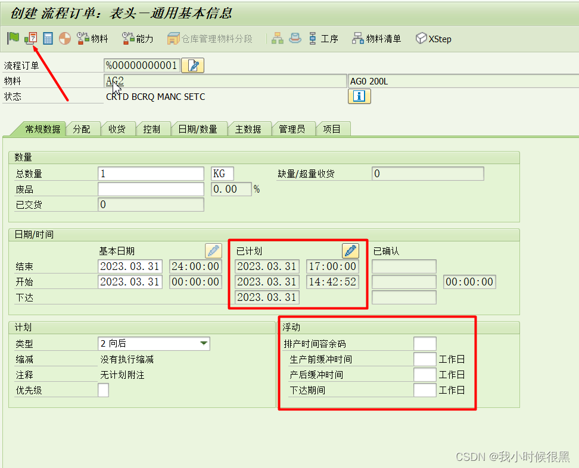Screen dimensions: 579x468
Task: Click the information button beside status line
Action: point(359,96)
